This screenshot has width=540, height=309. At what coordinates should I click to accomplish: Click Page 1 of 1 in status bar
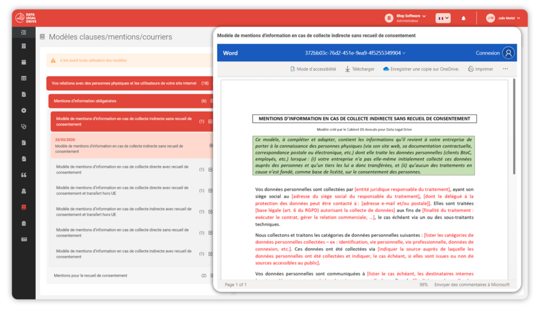point(235,285)
